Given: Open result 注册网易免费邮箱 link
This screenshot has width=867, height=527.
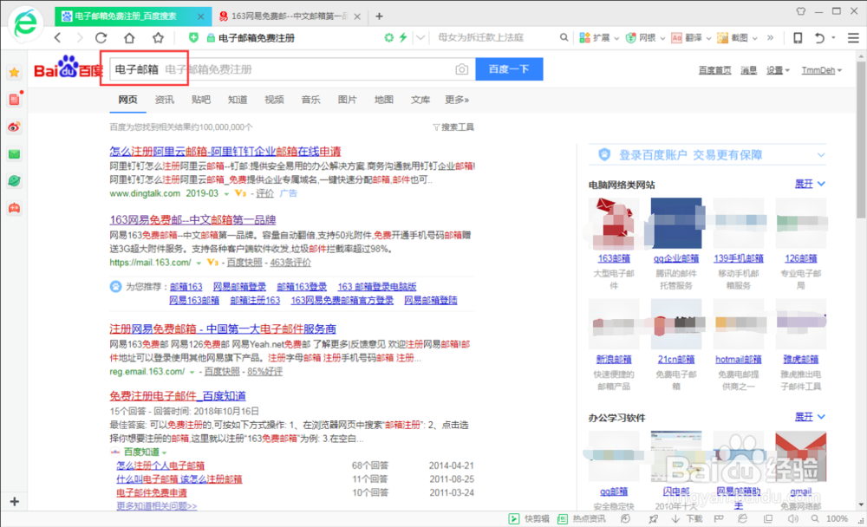Looking at the screenshot, I should [223, 329].
